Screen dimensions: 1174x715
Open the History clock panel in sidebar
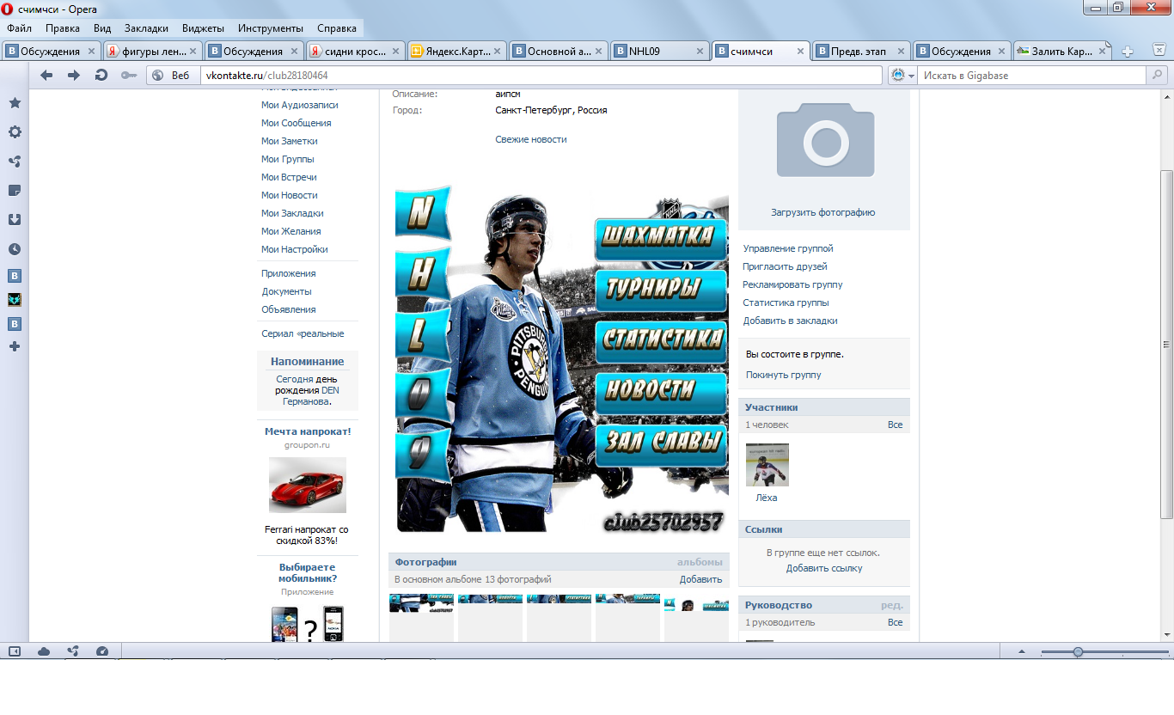[15, 249]
